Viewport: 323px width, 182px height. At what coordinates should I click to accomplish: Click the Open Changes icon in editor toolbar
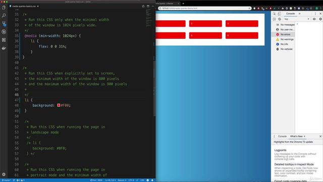click(x=143, y=6)
